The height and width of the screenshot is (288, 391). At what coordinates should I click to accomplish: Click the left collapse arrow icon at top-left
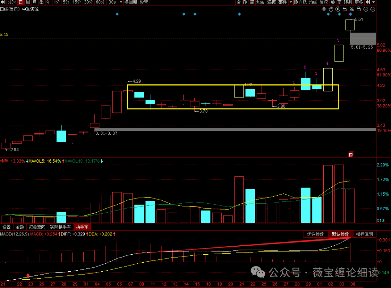pyautogui.click(x=3, y=2)
